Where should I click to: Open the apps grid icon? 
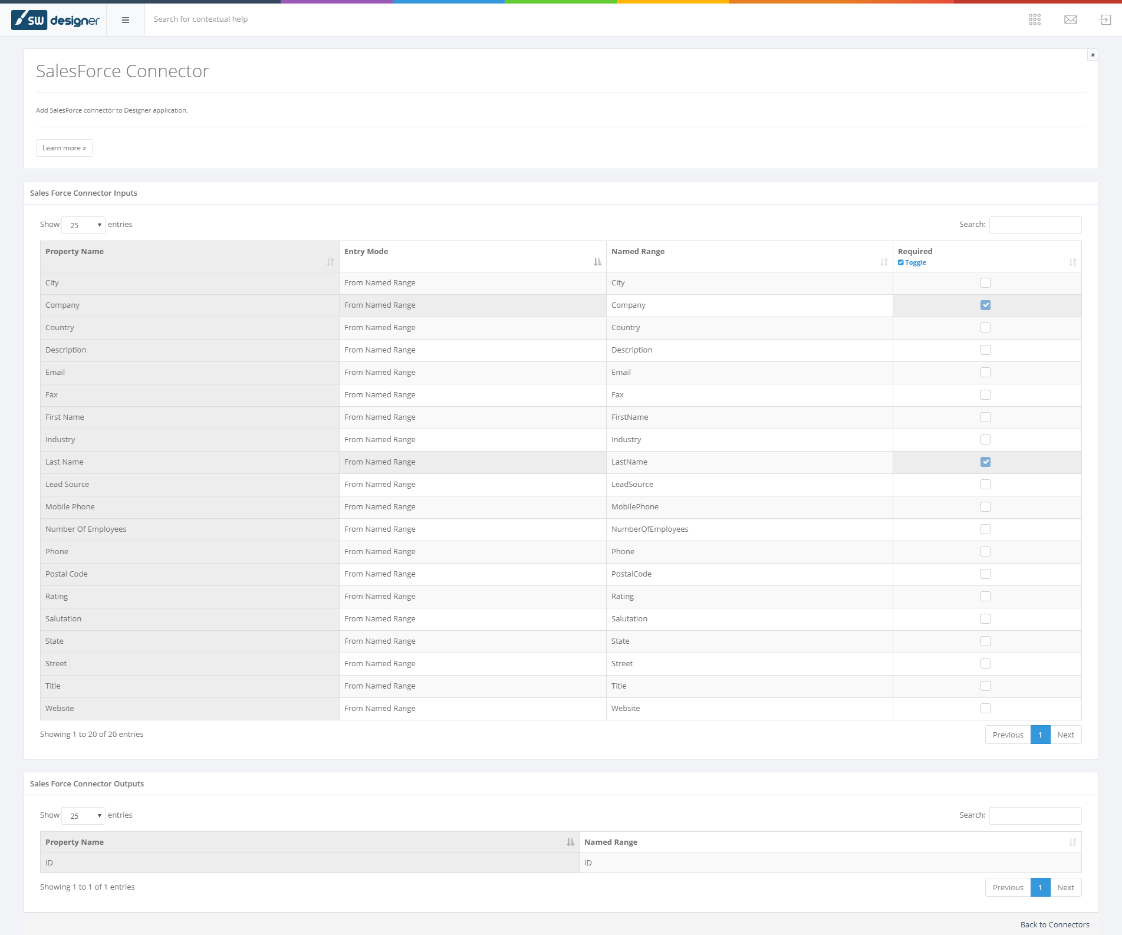coord(1034,20)
